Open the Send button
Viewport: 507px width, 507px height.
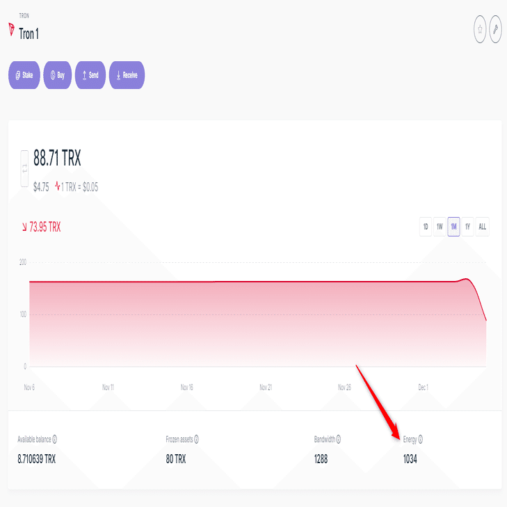[x=90, y=75]
